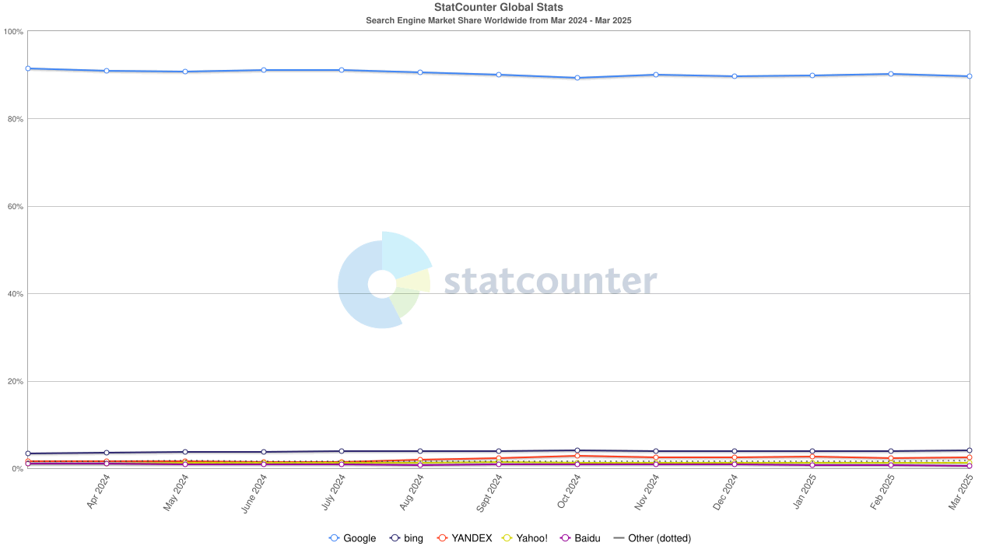996x560 pixels.
Task: Click Google's data point for Feb 2025
Action: click(x=891, y=74)
